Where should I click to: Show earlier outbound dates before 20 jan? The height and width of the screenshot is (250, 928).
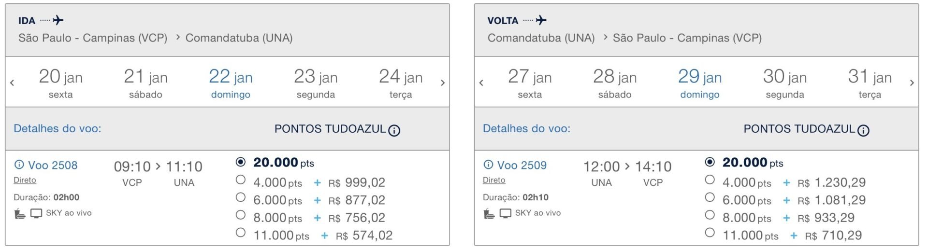pos(12,83)
